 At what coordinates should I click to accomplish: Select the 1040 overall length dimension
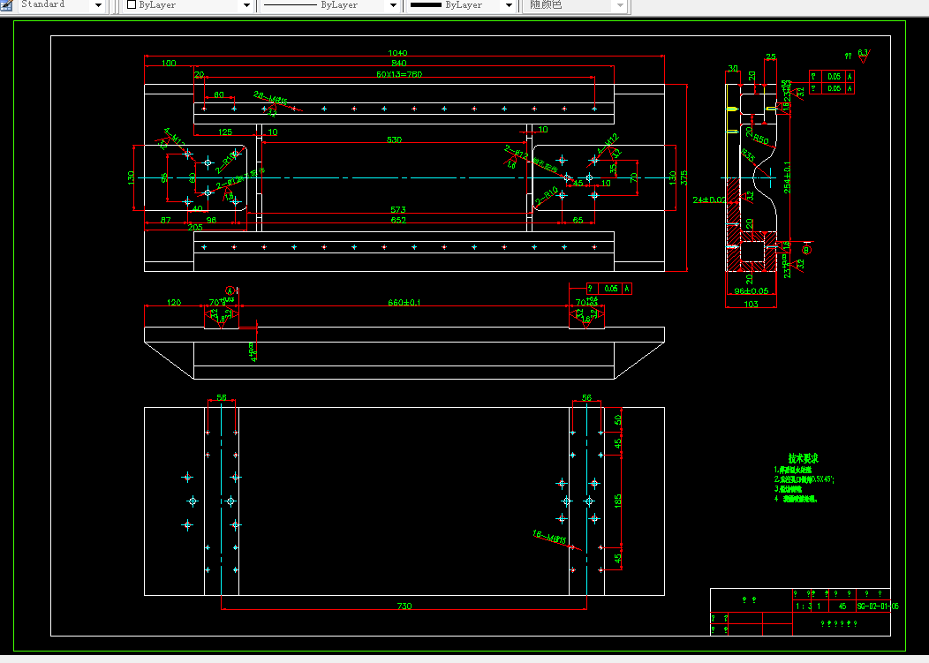pos(397,53)
